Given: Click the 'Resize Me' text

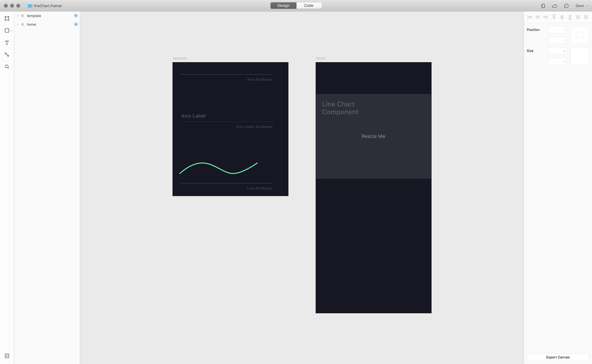Looking at the screenshot, I should [x=373, y=136].
